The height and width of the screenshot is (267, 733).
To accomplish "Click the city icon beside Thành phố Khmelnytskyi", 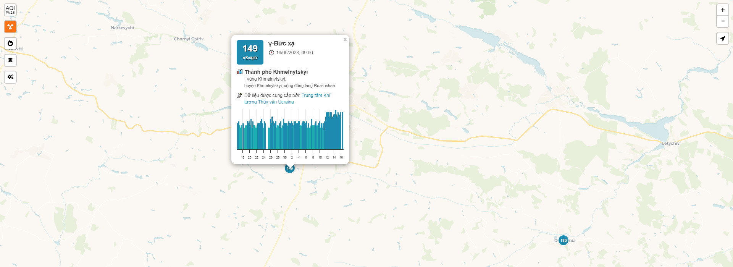I will tap(240, 72).
